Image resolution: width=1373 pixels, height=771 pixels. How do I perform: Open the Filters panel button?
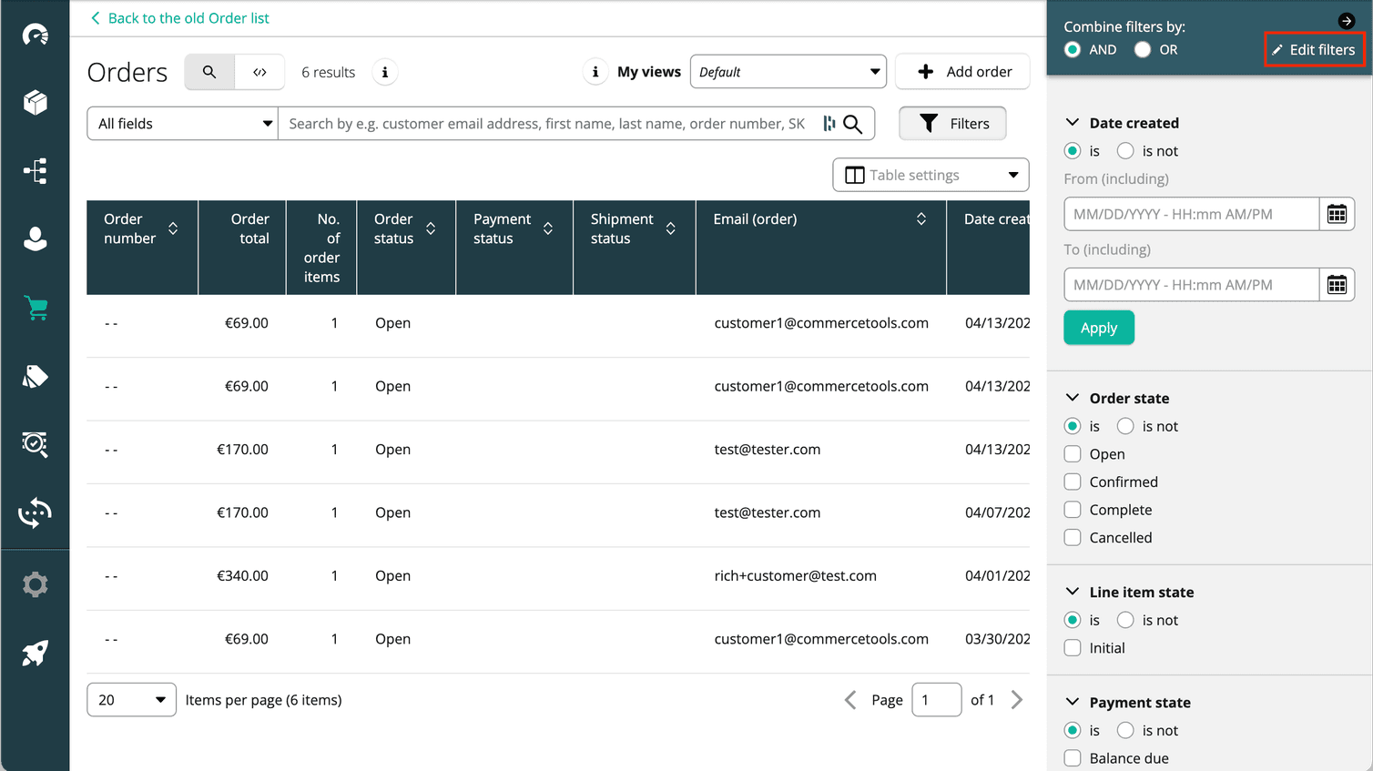pos(952,123)
